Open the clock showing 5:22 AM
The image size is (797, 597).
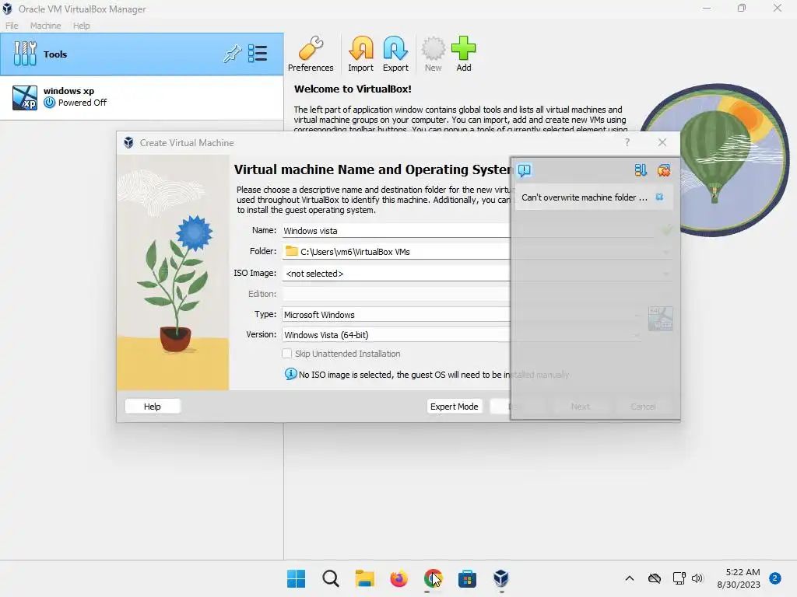[739, 578]
